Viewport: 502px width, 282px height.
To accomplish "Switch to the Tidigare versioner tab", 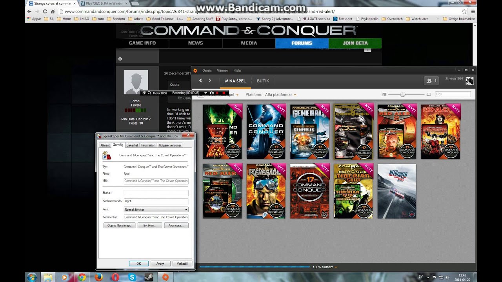I will (x=170, y=145).
